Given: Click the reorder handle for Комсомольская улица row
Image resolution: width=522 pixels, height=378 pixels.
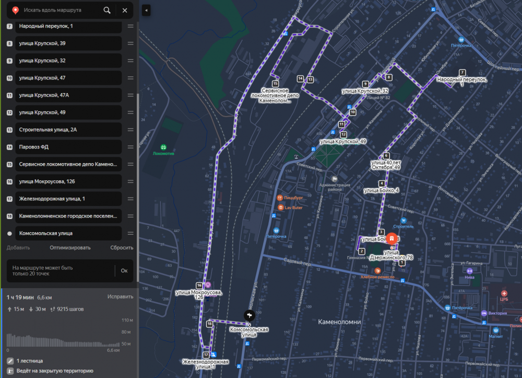Looking at the screenshot, I should (x=130, y=233).
